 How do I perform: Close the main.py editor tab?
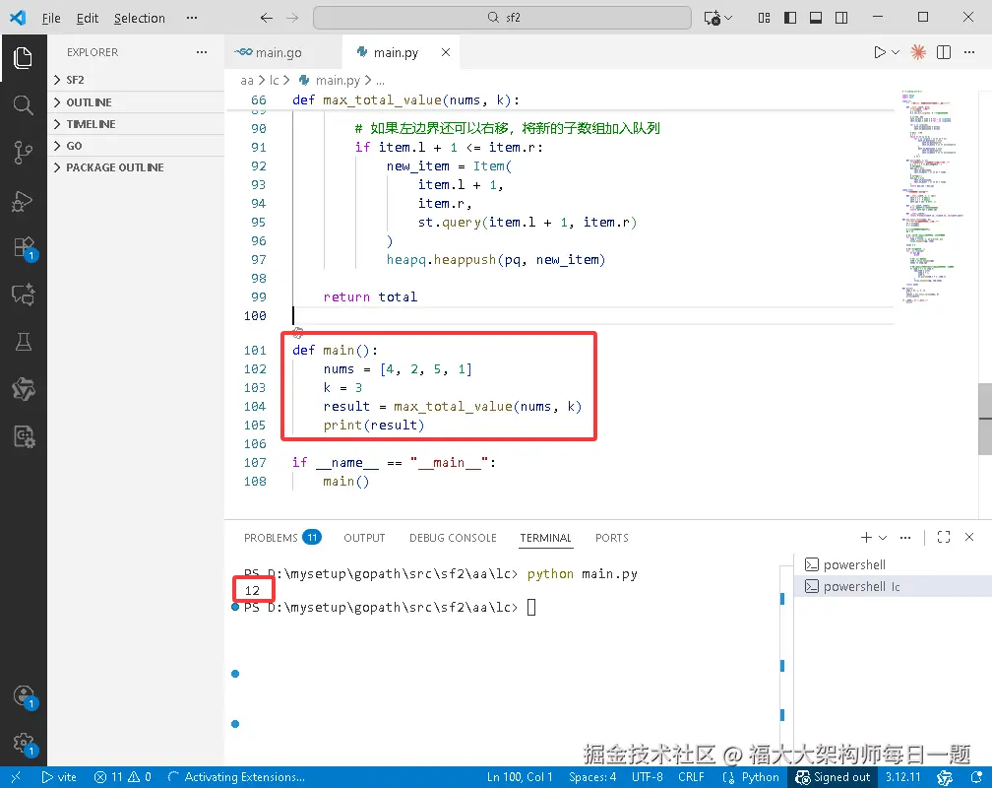point(446,52)
